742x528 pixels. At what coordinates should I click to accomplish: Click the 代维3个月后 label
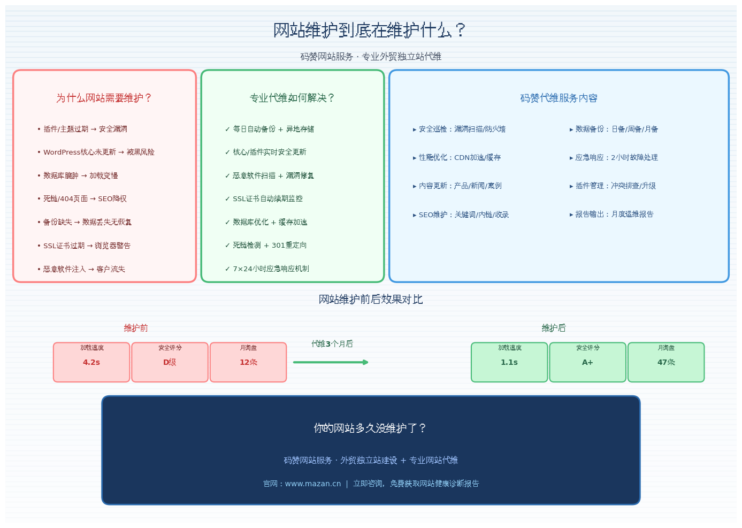(332, 344)
